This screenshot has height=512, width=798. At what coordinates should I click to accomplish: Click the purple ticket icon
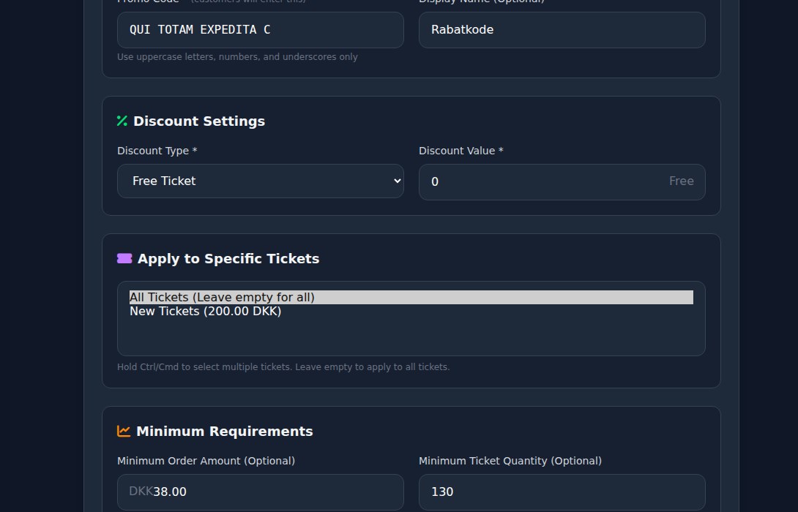[124, 258]
